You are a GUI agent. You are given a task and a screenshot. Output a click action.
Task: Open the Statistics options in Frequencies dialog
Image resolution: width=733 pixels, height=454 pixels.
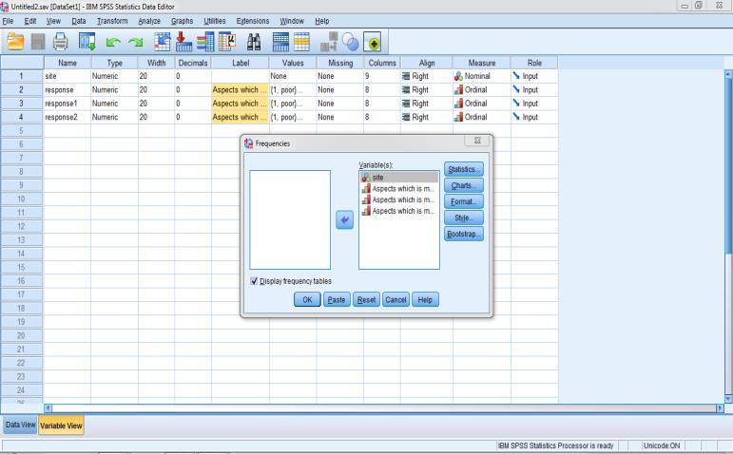coord(463,169)
